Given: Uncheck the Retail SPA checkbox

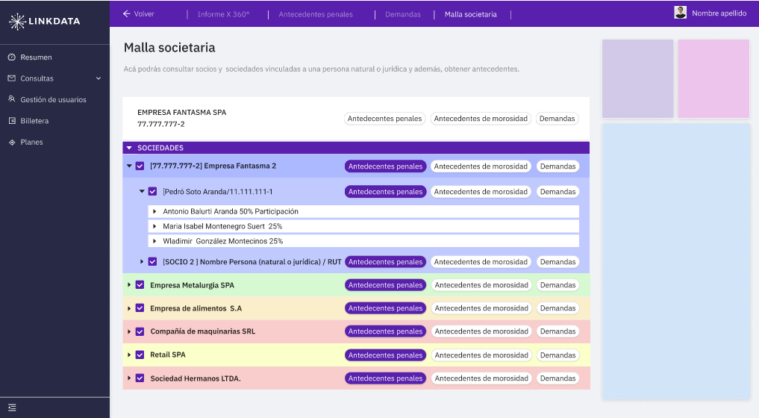Looking at the screenshot, I should (x=140, y=355).
